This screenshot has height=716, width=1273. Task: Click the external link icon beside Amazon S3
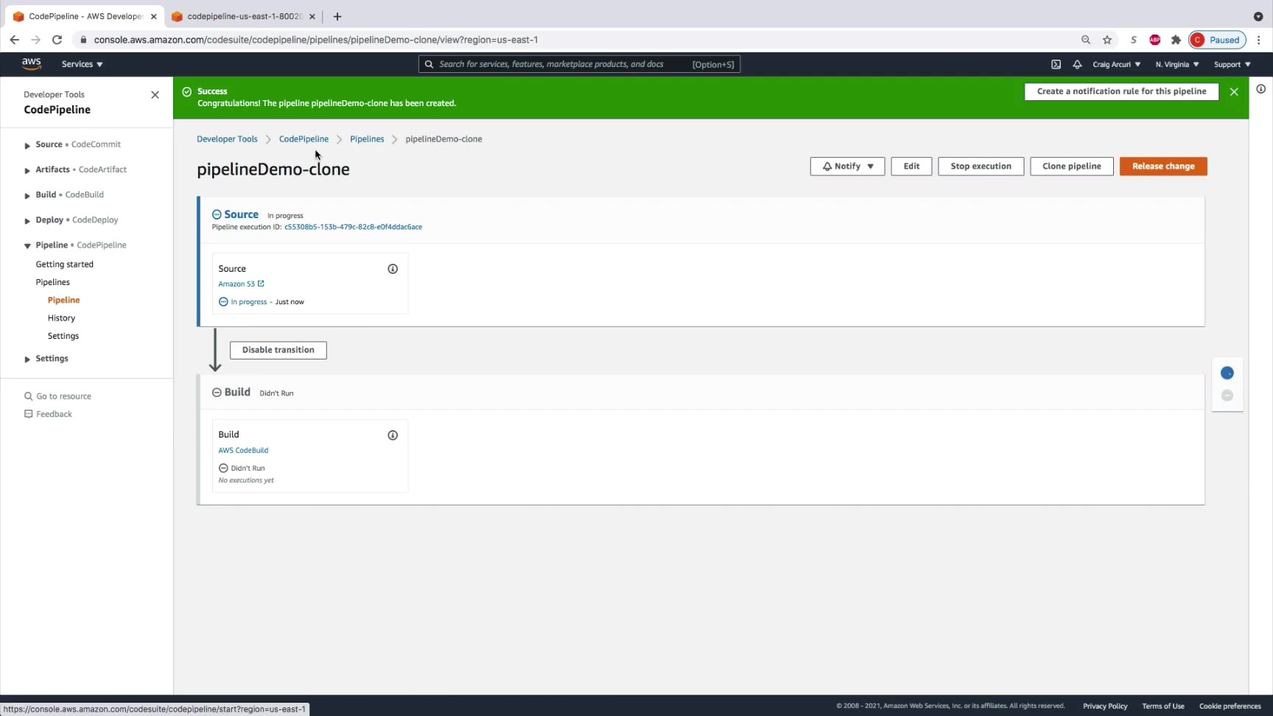coord(261,284)
